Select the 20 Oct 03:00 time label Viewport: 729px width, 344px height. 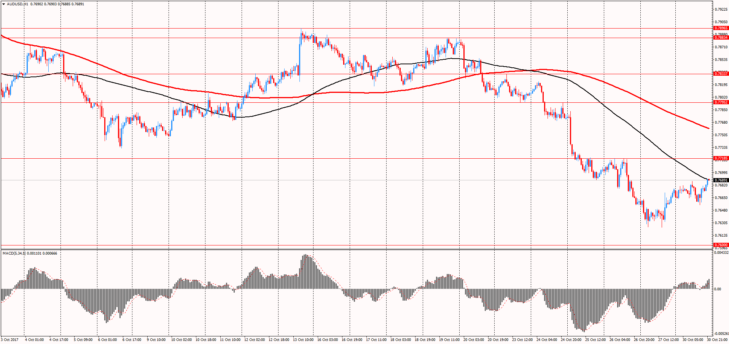click(474, 340)
